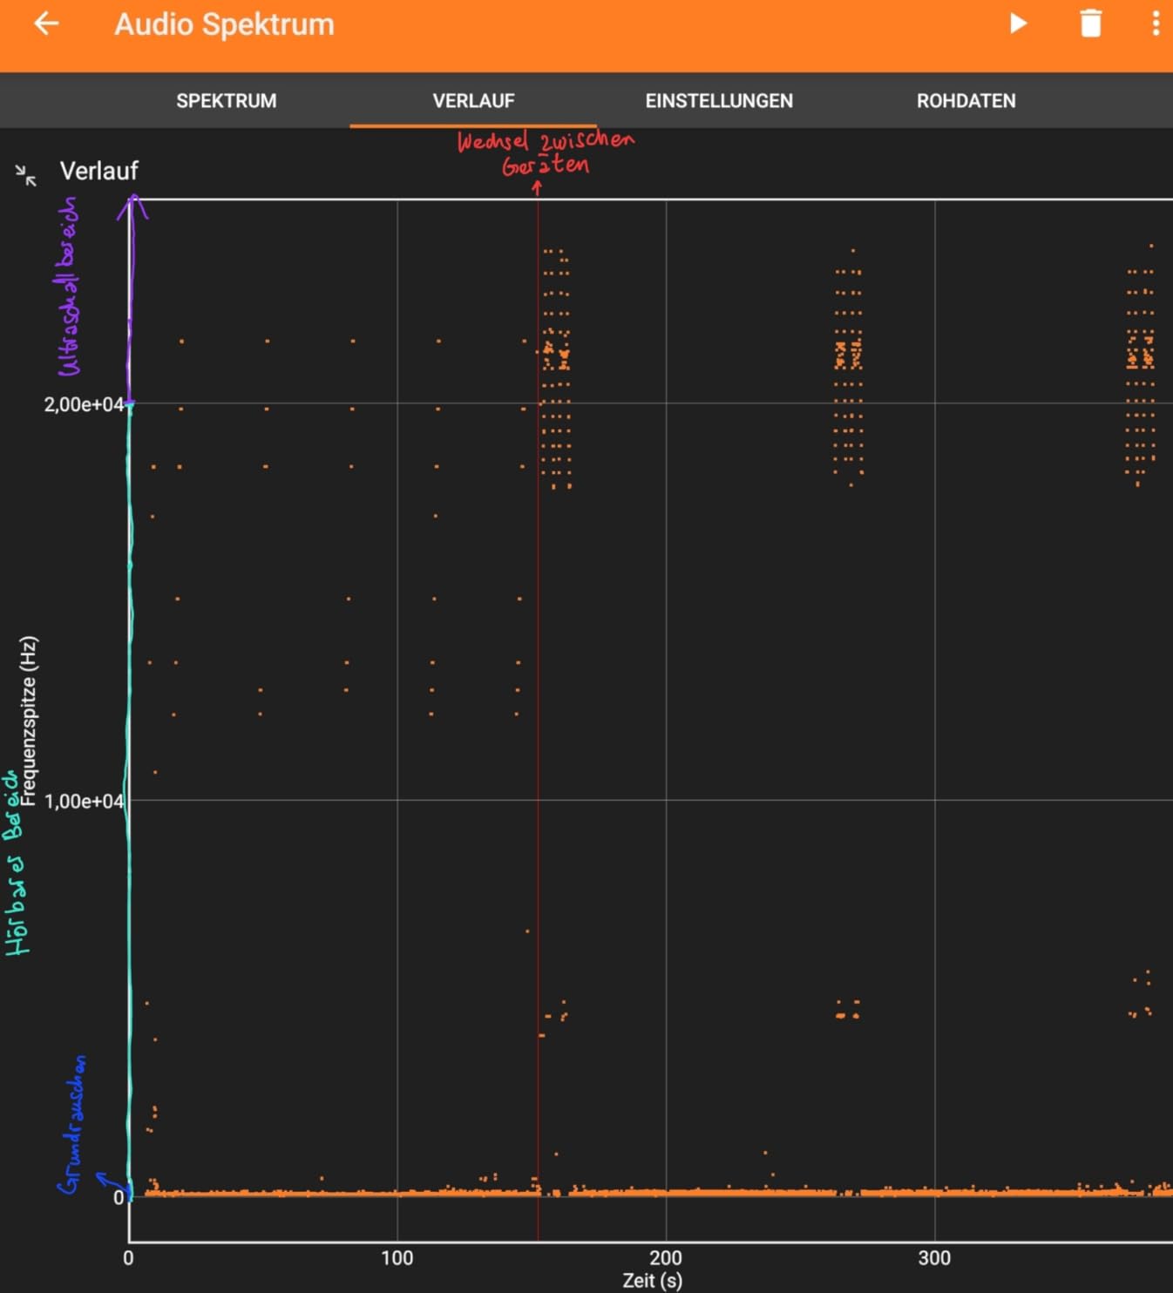Click the 200 x-axis tick label
Image resolution: width=1173 pixels, height=1293 pixels.
666,1257
